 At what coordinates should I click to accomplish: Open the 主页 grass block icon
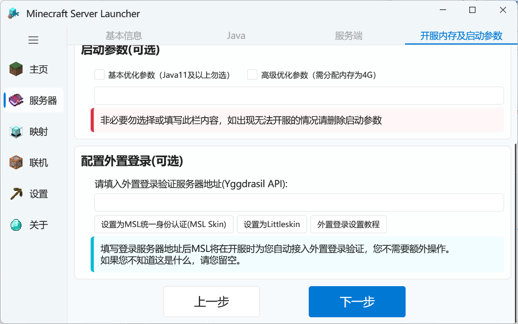(x=17, y=69)
